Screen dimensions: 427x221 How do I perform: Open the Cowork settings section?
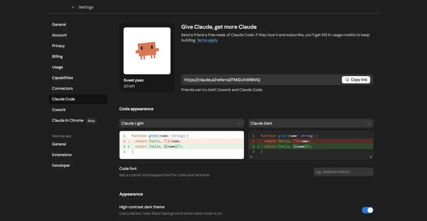tap(78, 110)
